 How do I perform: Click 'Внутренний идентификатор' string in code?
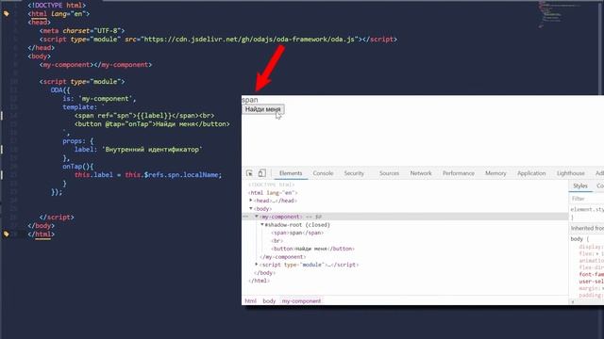pyautogui.click(x=153, y=150)
